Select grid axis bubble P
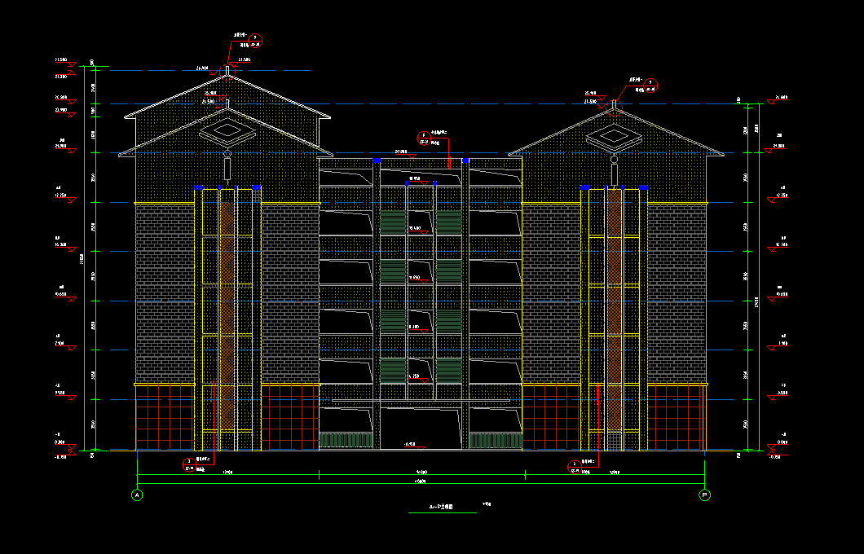This screenshot has height=554, width=864. (704, 495)
